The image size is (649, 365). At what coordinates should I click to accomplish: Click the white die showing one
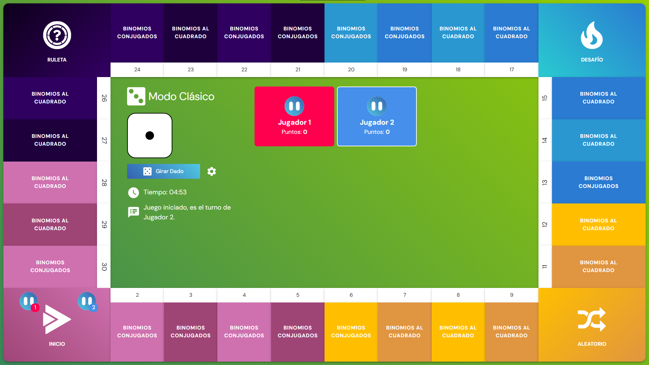point(150,136)
